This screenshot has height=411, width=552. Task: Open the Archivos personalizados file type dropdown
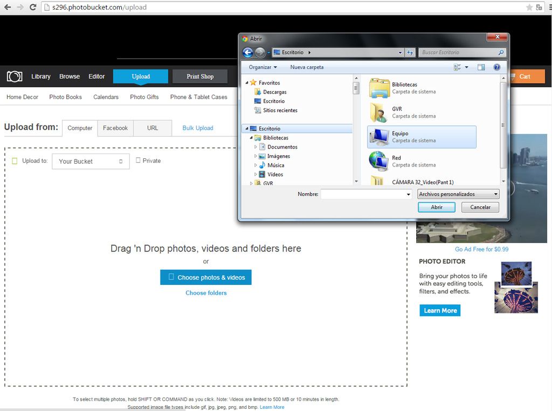[x=458, y=194]
